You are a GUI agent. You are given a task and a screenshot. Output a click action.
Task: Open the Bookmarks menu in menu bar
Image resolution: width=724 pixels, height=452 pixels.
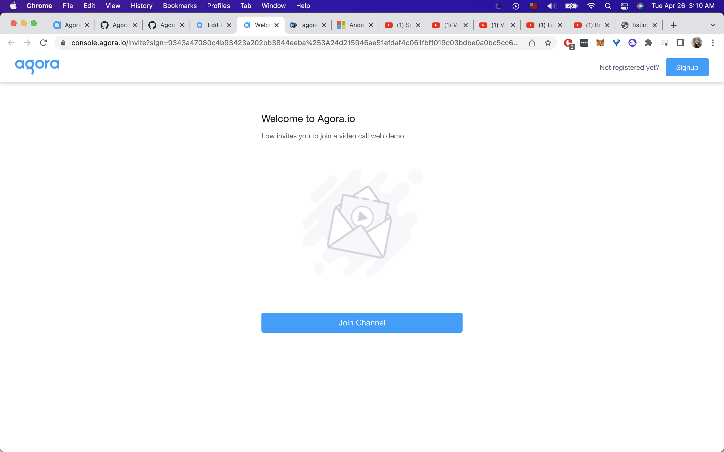point(179,6)
